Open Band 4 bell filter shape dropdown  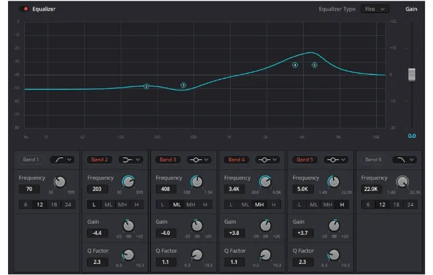pos(268,159)
